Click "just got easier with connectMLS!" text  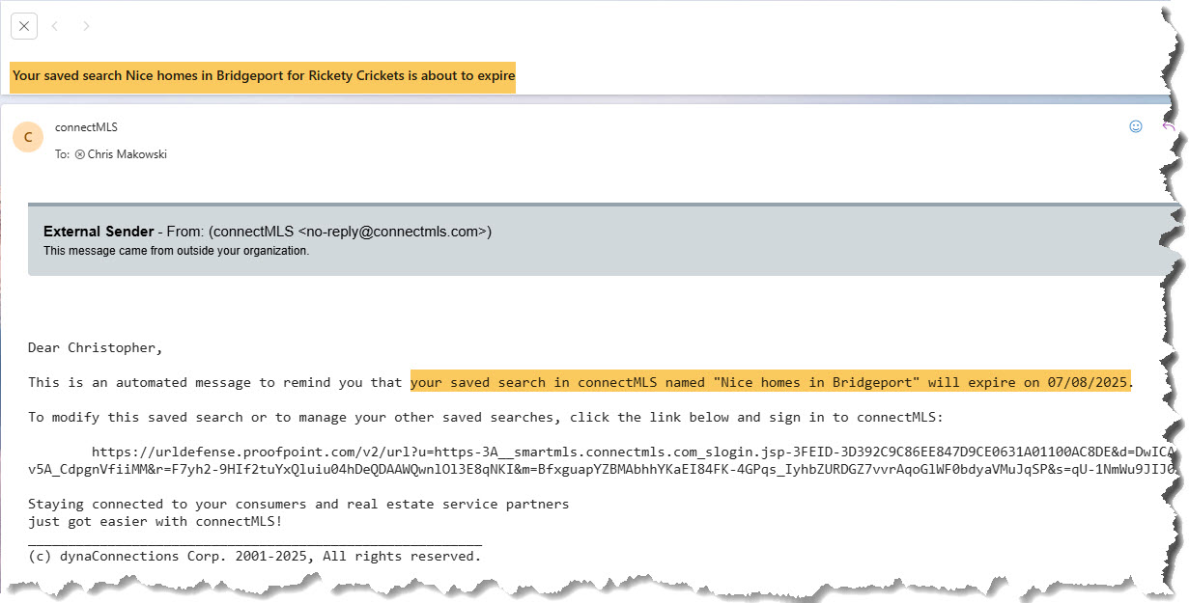click(x=155, y=522)
